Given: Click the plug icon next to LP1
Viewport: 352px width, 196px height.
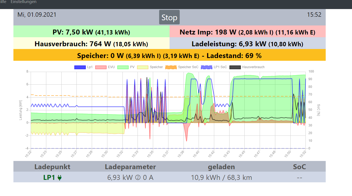Looking at the screenshot, I should (x=60, y=178).
